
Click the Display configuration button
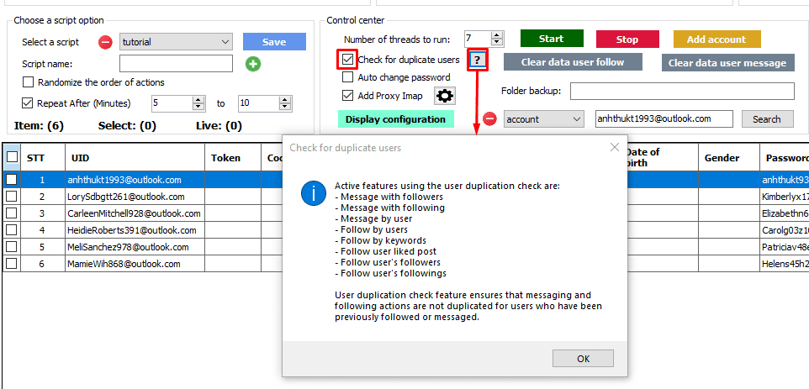point(395,119)
